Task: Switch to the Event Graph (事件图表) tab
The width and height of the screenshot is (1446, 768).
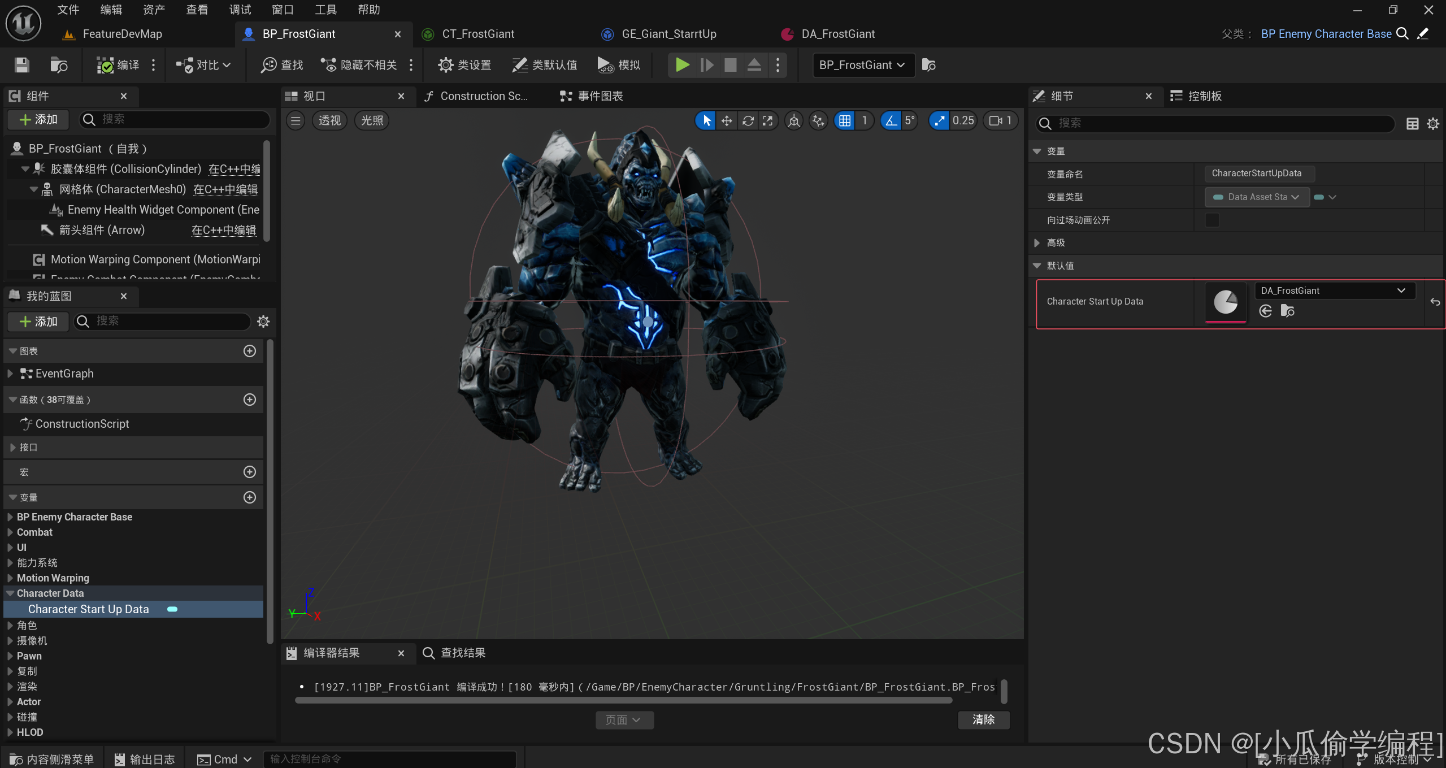Action: pos(591,96)
